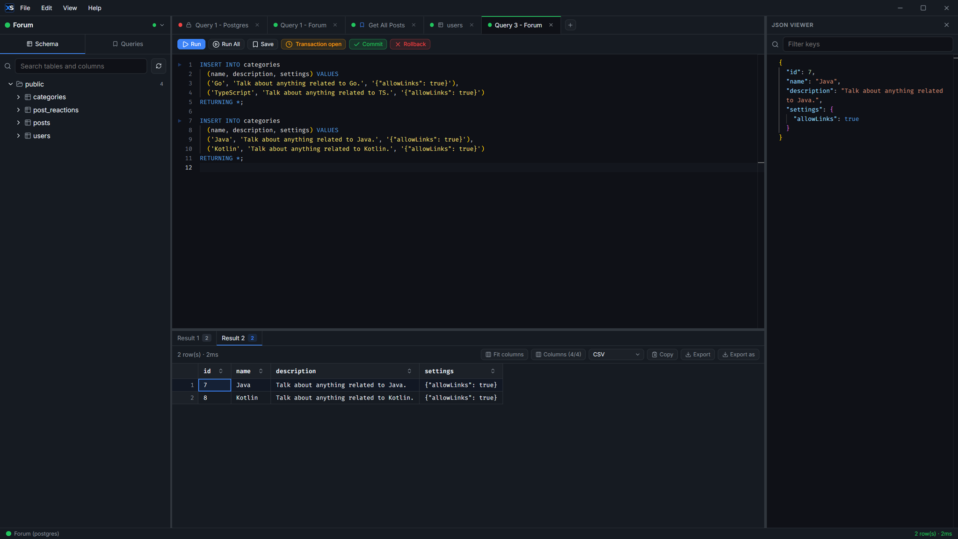The height and width of the screenshot is (539, 958).
Task: Commit the open transaction
Action: 368,44
